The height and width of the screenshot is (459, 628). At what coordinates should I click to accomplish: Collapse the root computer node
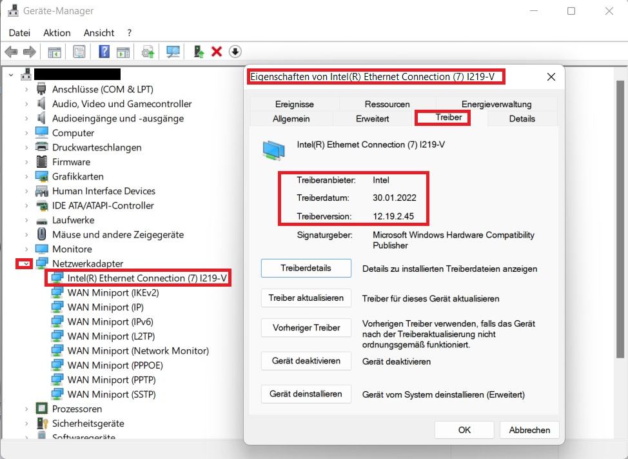11,74
